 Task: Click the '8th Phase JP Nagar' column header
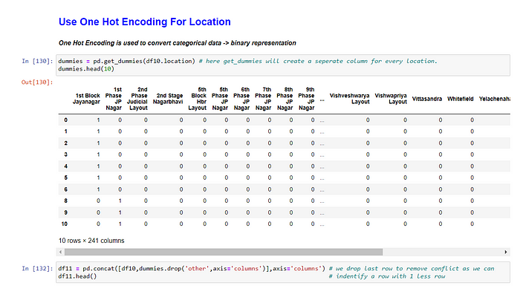click(285, 99)
